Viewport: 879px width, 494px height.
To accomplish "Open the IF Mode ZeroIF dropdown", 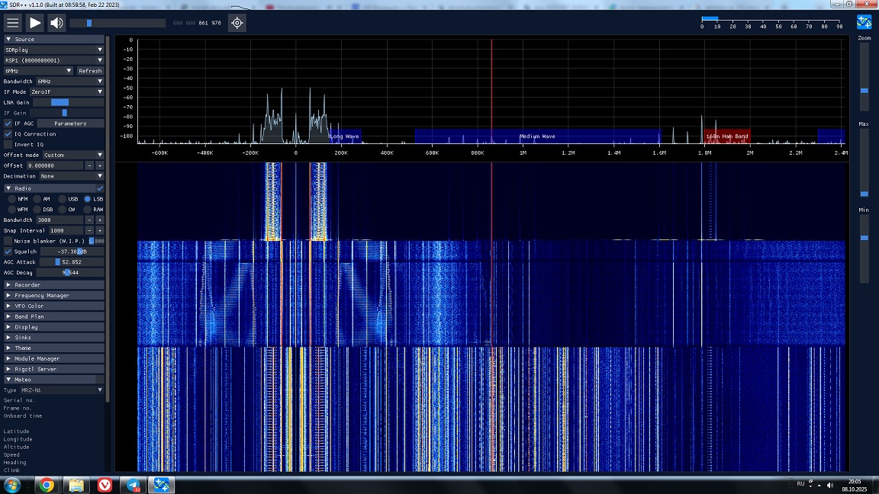I will point(66,91).
